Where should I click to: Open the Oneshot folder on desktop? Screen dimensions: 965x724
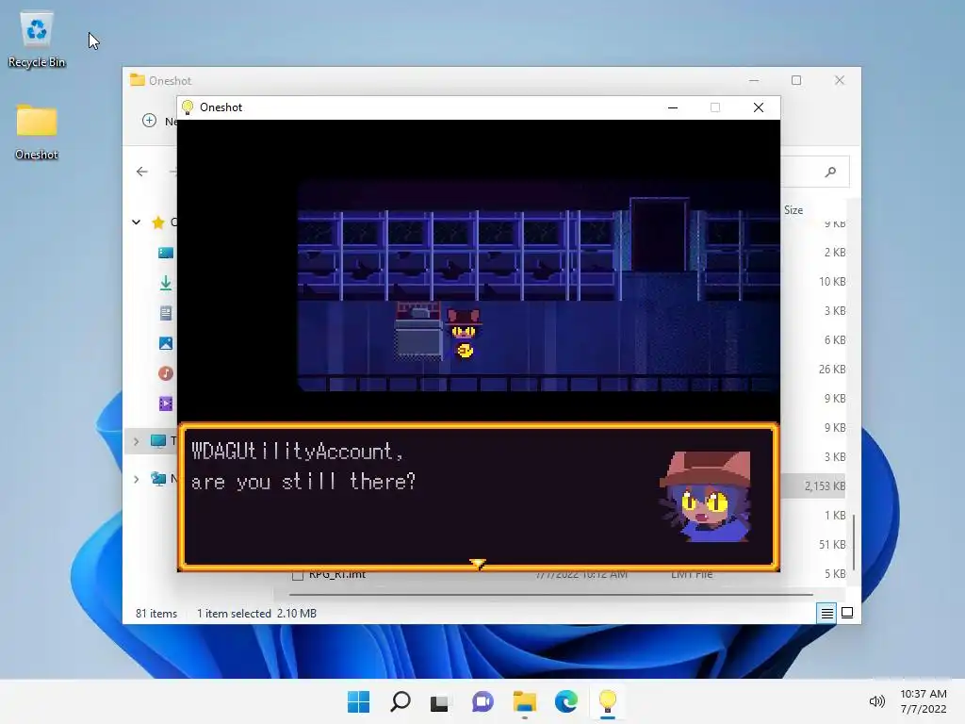37,131
